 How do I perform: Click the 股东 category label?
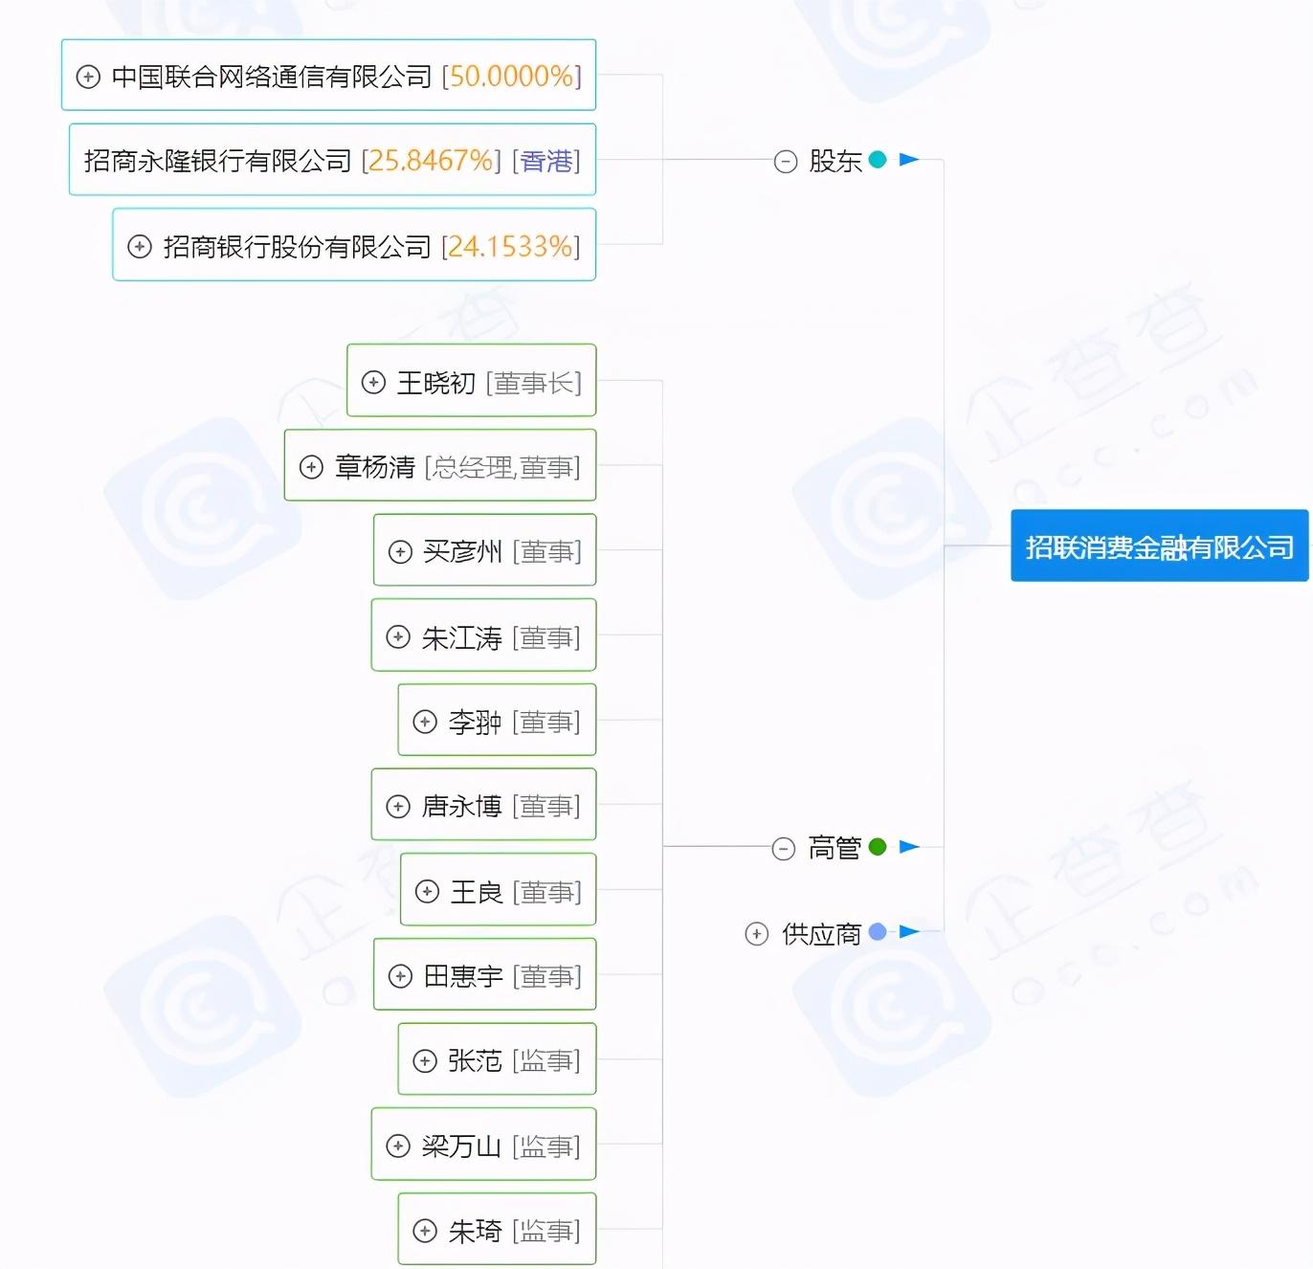pyautogui.click(x=835, y=161)
